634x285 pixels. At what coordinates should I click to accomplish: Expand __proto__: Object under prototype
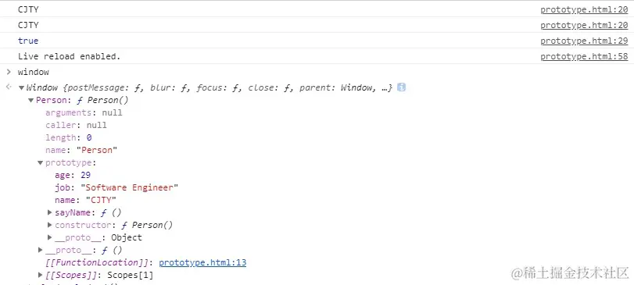pyautogui.click(x=50, y=237)
